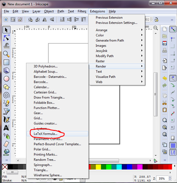Open folder icon in command bar
Image resolution: width=177 pixels, height=183 pixels.
165,36
